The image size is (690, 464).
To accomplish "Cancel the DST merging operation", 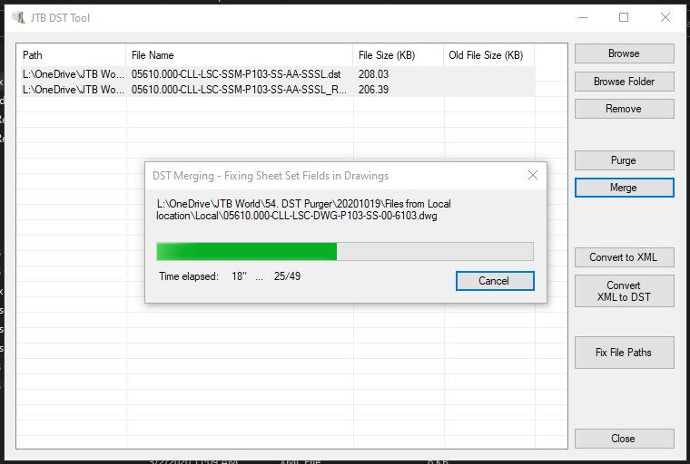I will pyautogui.click(x=495, y=281).
